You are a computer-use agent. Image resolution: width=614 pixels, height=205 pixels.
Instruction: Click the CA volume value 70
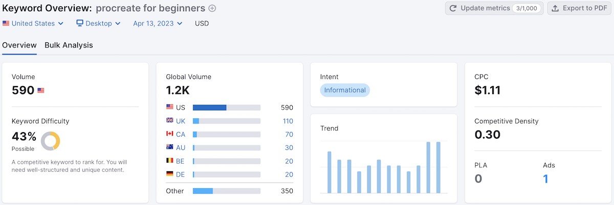[x=289, y=134]
